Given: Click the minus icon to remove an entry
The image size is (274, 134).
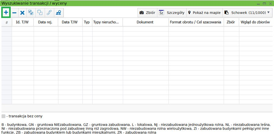Looking at the screenshot, I should (x=14, y=13).
